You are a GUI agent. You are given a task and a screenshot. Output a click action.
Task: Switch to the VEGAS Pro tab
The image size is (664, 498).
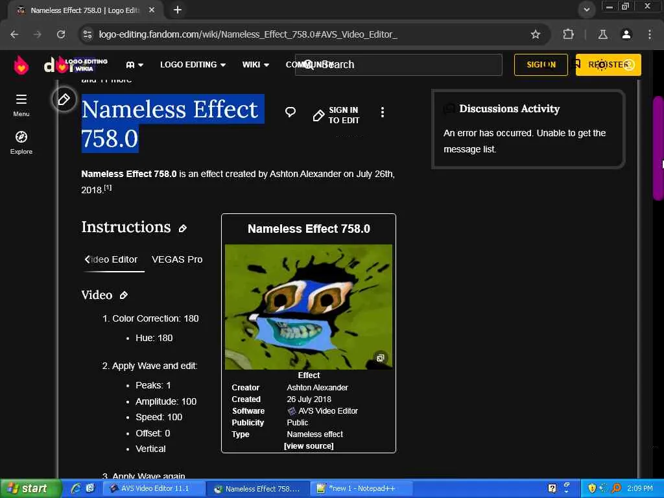tap(177, 259)
